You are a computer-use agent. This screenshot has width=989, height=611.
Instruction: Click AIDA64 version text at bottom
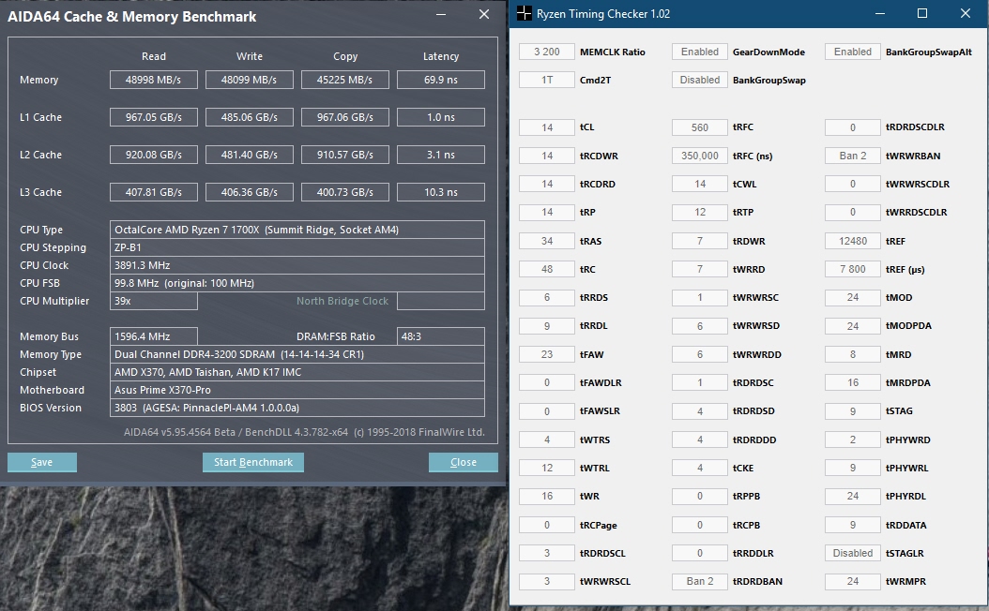304,432
